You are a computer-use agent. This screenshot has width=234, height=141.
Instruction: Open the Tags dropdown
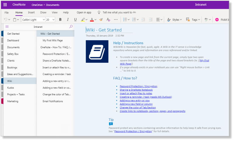point(193,20)
